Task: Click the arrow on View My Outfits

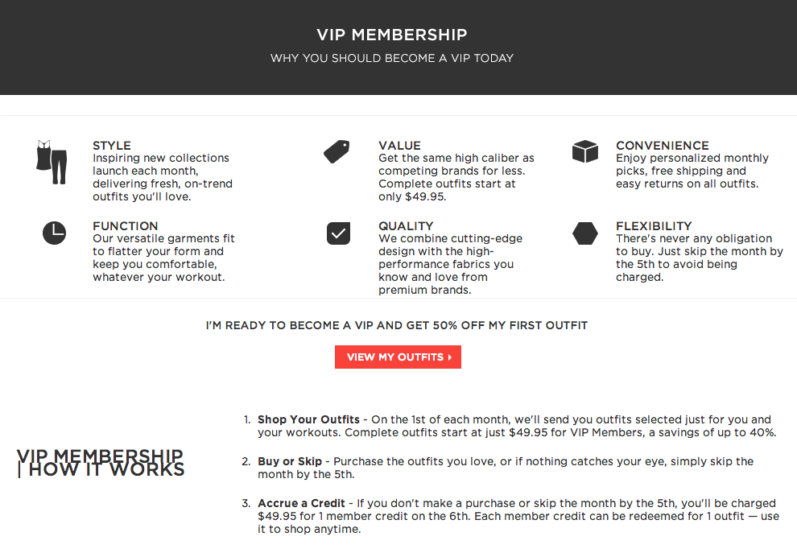Action: coord(449,357)
